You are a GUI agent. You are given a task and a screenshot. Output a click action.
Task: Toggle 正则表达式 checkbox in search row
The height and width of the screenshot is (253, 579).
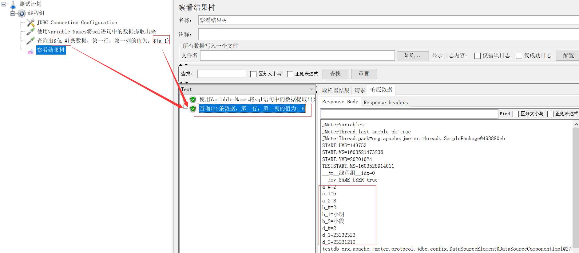[290, 74]
